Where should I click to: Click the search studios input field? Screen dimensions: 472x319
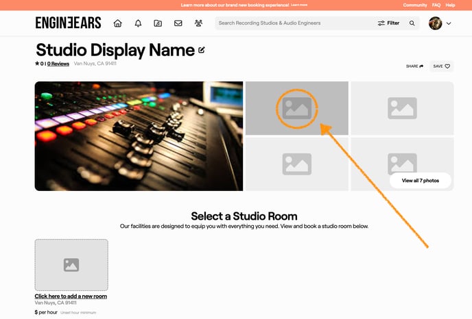coord(295,23)
